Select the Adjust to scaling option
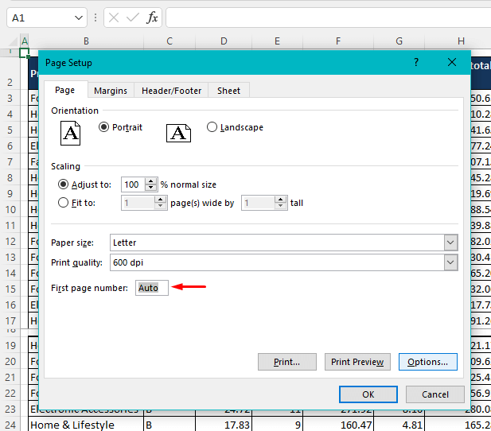 point(64,184)
